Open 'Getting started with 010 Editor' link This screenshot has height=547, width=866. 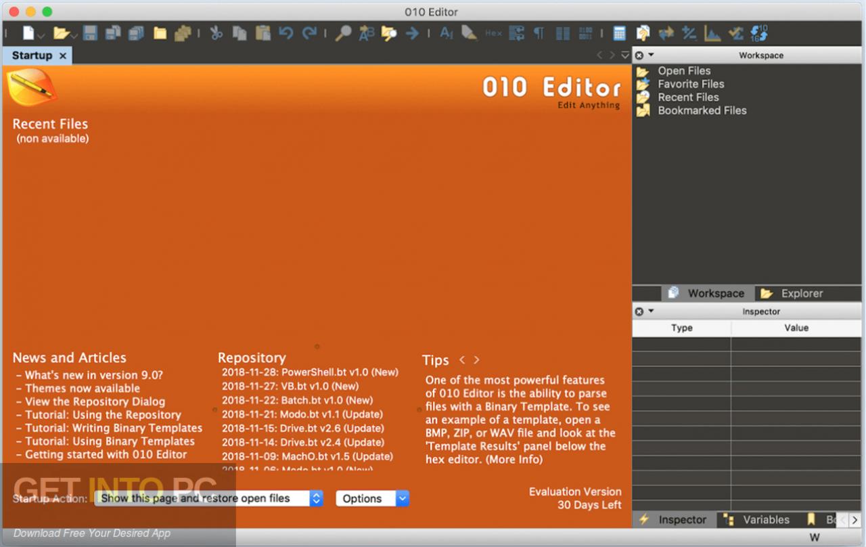(106, 455)
